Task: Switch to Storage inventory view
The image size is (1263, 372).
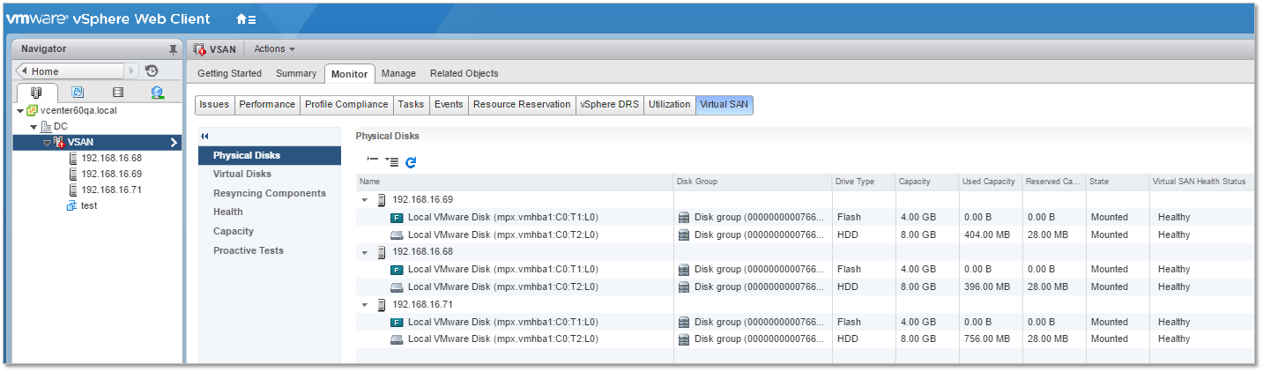Action: coord(118,92)
